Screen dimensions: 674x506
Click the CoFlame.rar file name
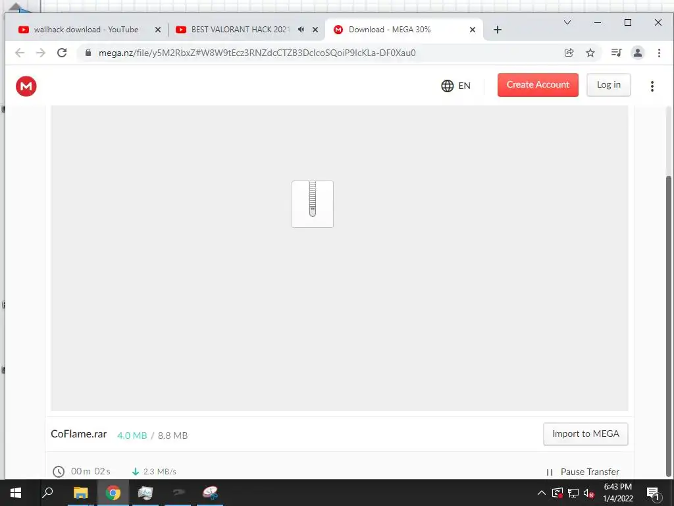click(79, 434)
